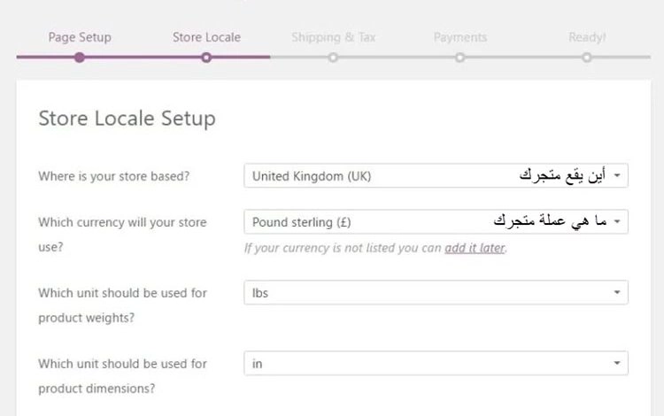664x416 pixels.
Task: Open the currency dropdown arrow
Action: point(617,221)
